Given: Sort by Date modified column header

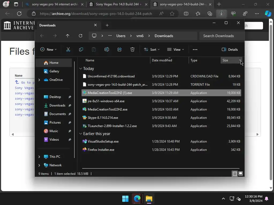Looking at the screenshot, I should [169, 60].
